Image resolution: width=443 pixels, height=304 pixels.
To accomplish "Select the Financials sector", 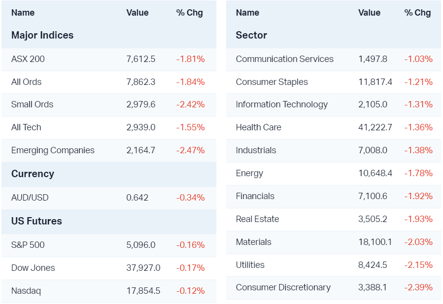I will 255,196.
